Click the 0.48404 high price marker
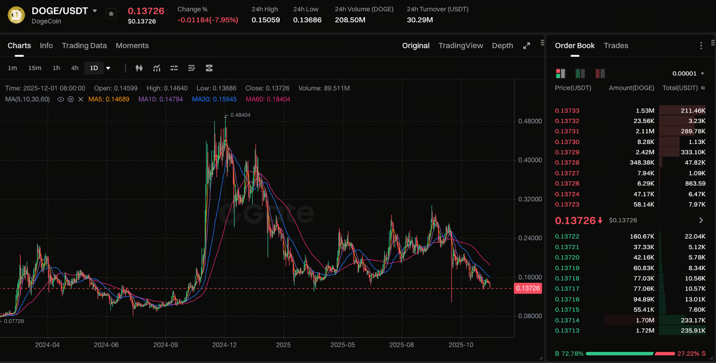The image size is (716, 363). (240, 115)
